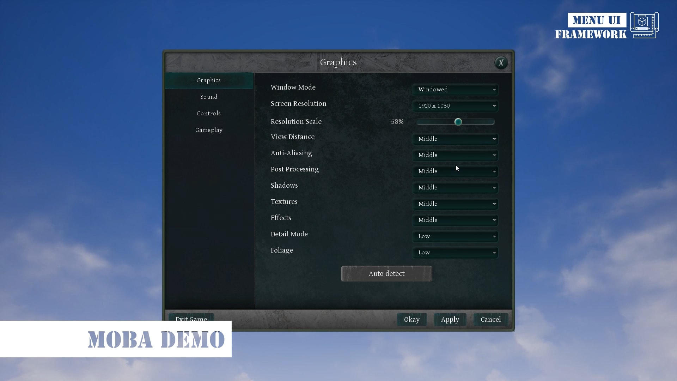Viewport: 677px width, 381px height.
Task: Change the View Distance setting
Action: [x=455, y=139]
